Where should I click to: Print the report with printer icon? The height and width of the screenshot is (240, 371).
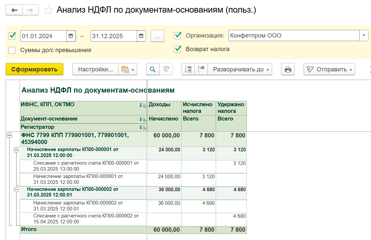coord(288,69)
